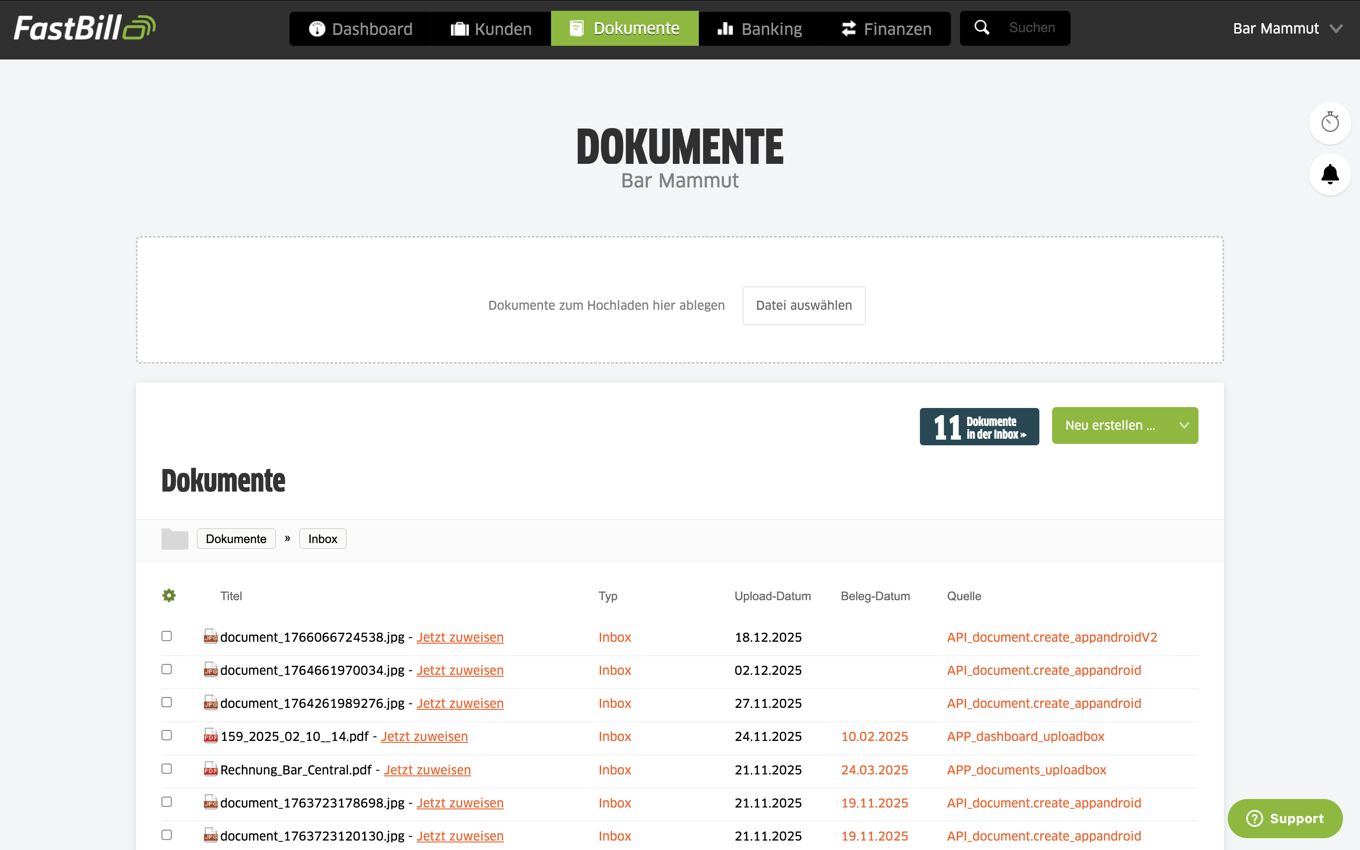The image size is (1360, 850).
Task: Click Jetzt zuweisen for document_1763723120130.jpg
Action: (459, 836)
